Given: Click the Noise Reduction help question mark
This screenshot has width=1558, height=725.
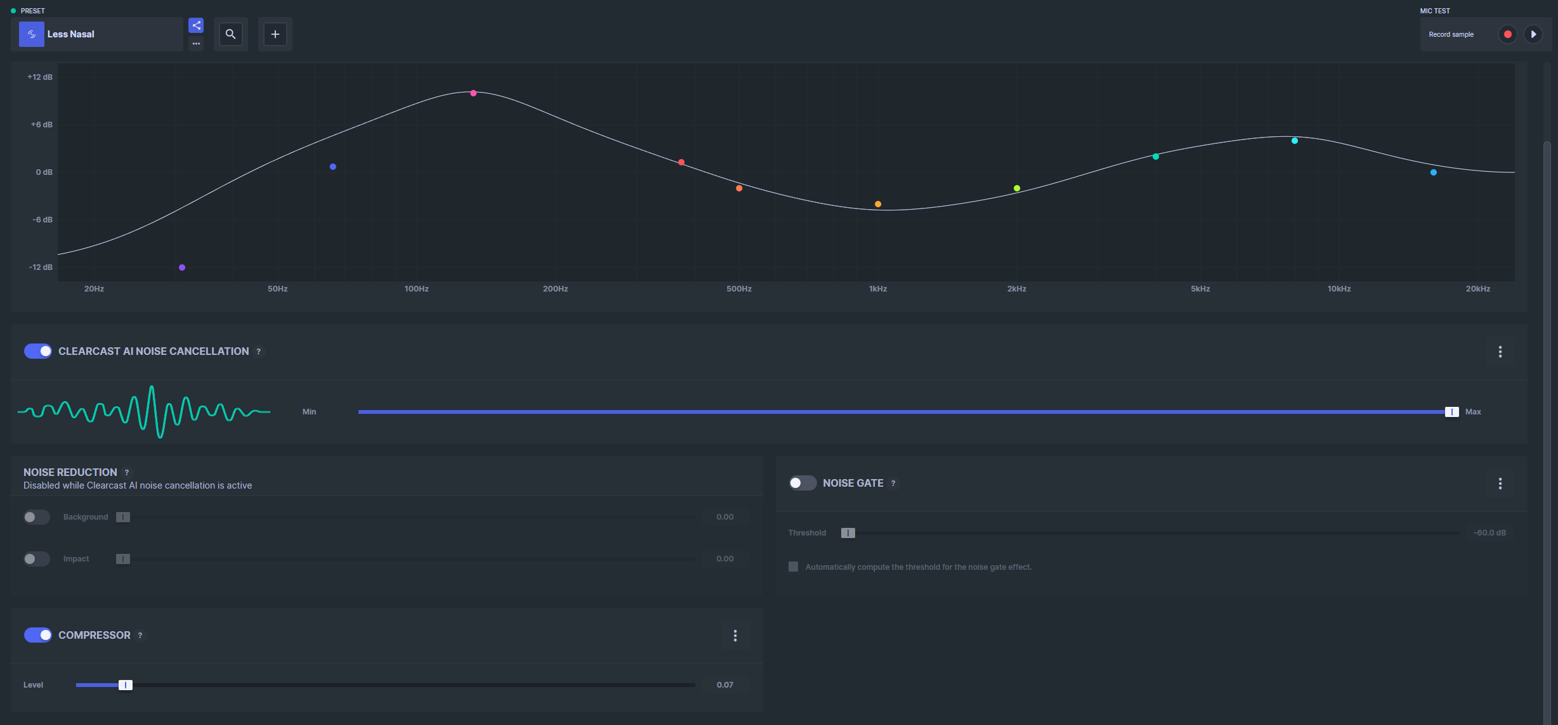Looking at the screenshot, I should click(x=127, y=473).
